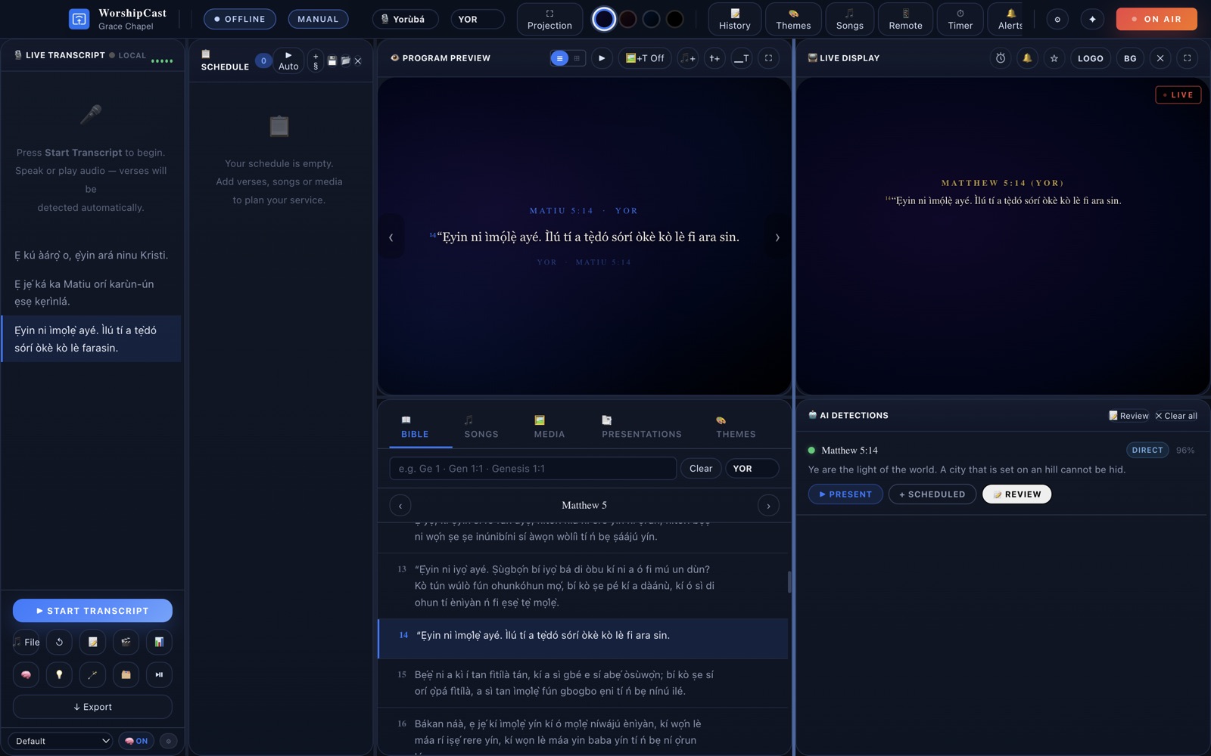Play the program preview

(x=602, y=58)
